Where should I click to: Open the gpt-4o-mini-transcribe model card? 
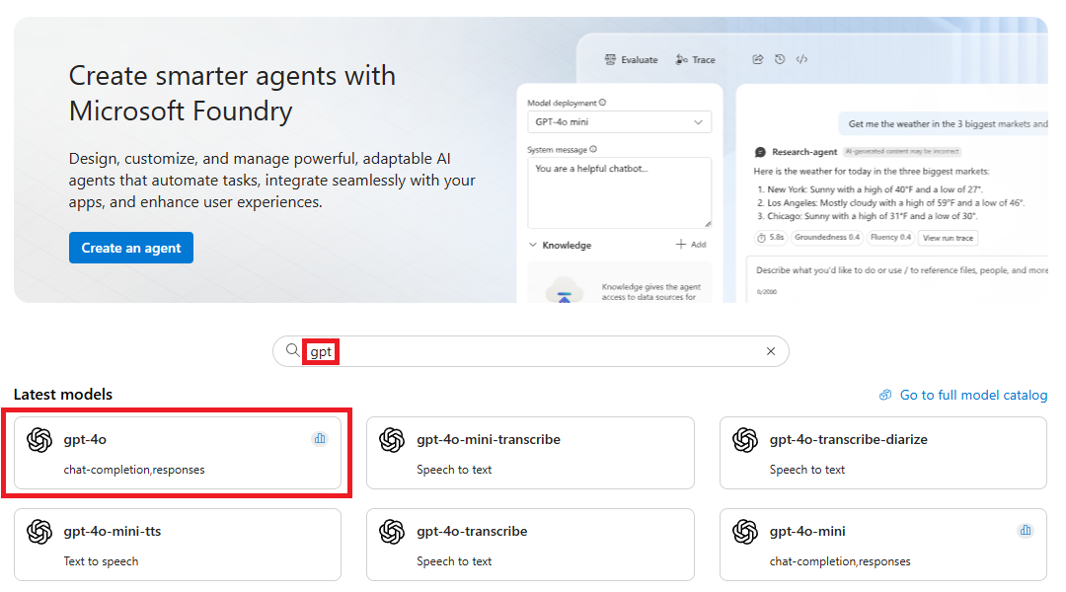(x=530, y=453)
